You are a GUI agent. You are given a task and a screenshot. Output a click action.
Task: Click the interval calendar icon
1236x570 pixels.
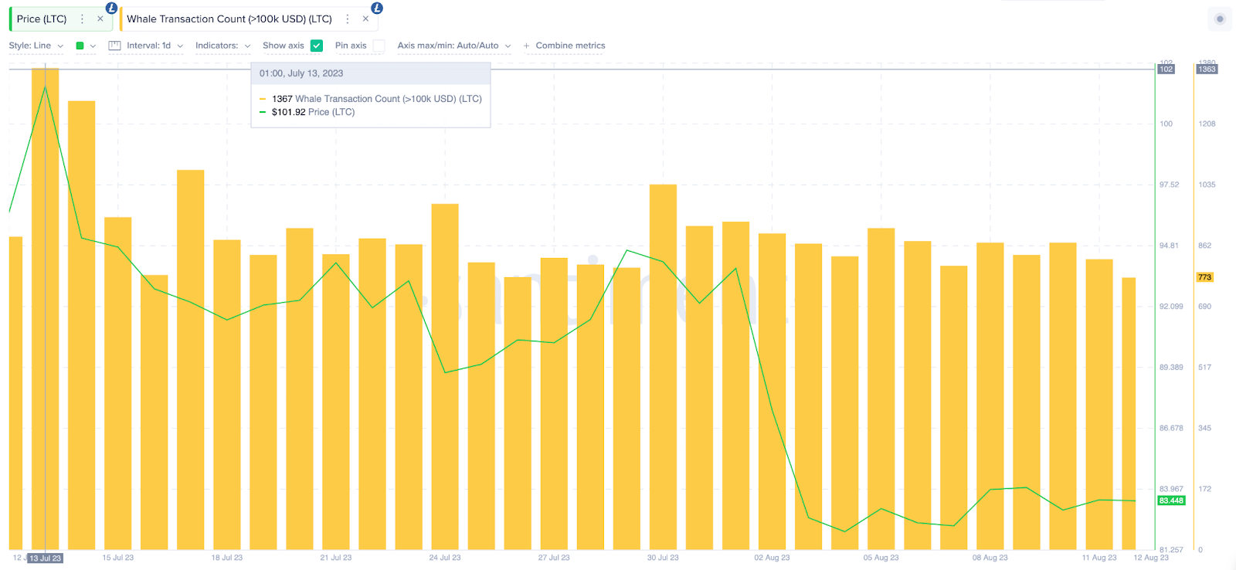[114, 46]
